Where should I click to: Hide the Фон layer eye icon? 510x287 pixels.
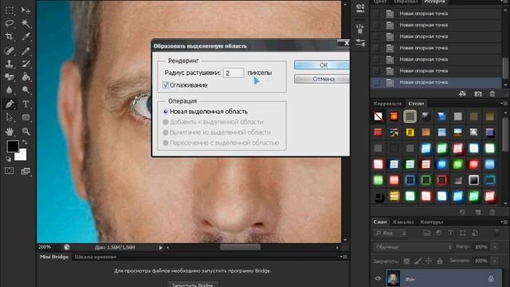pyautogui.click(x=378, y=278)
